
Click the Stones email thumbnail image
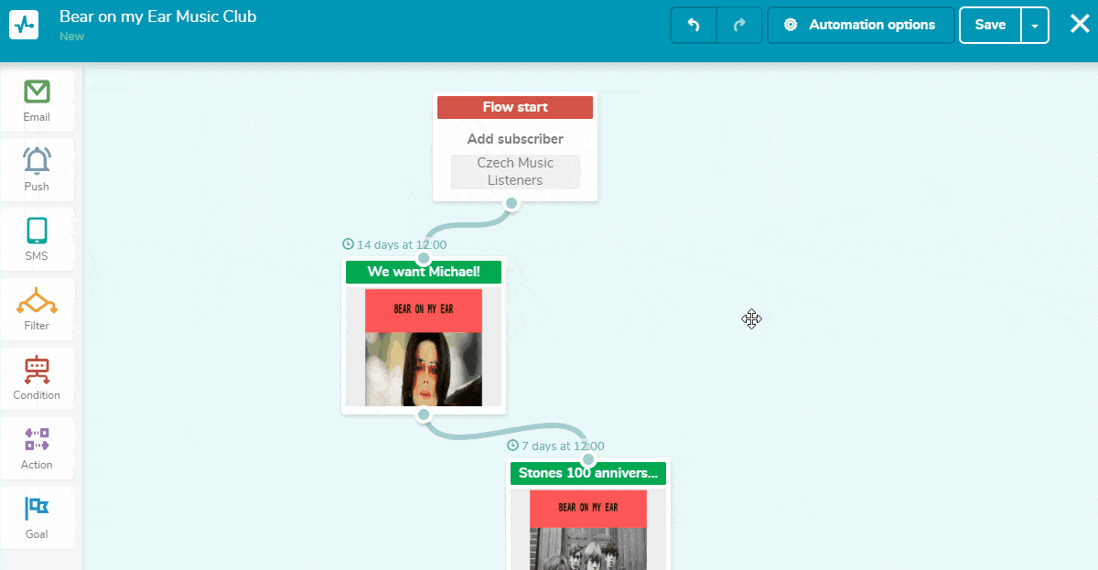[588, 530]
